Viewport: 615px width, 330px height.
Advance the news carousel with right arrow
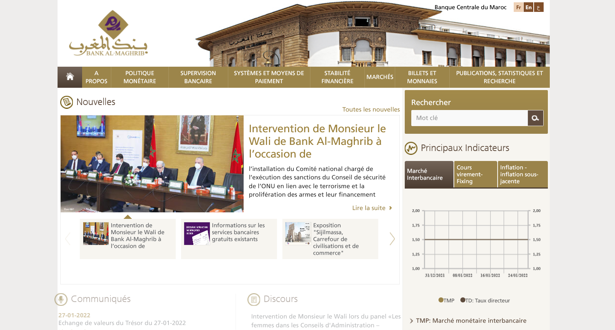coord(392,239)
